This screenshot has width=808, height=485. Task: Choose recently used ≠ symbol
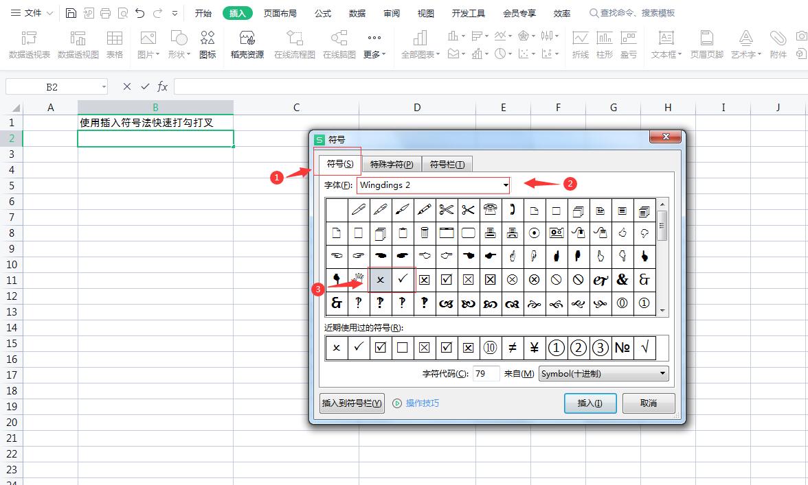coord(513,348)
